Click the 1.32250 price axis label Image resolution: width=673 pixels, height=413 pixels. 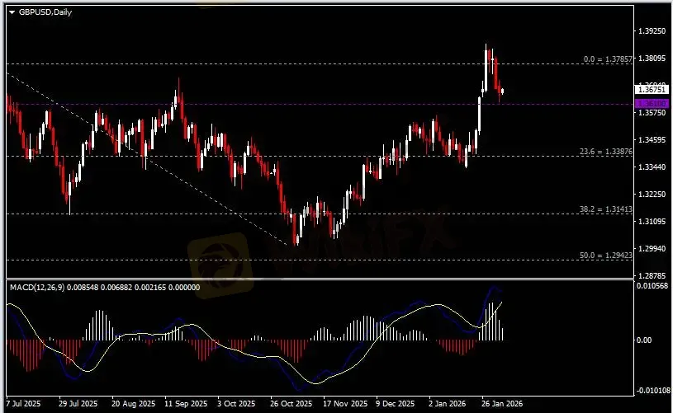click(652, 194)
